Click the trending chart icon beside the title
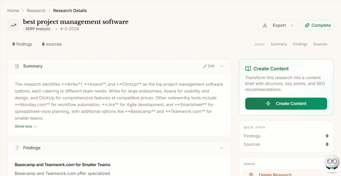 [13, 25]
